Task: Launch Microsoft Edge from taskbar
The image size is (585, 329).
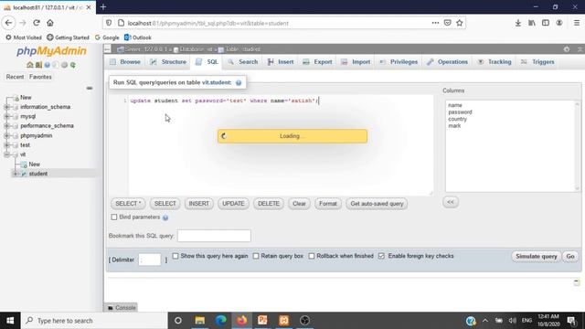Action: [220, 321]
